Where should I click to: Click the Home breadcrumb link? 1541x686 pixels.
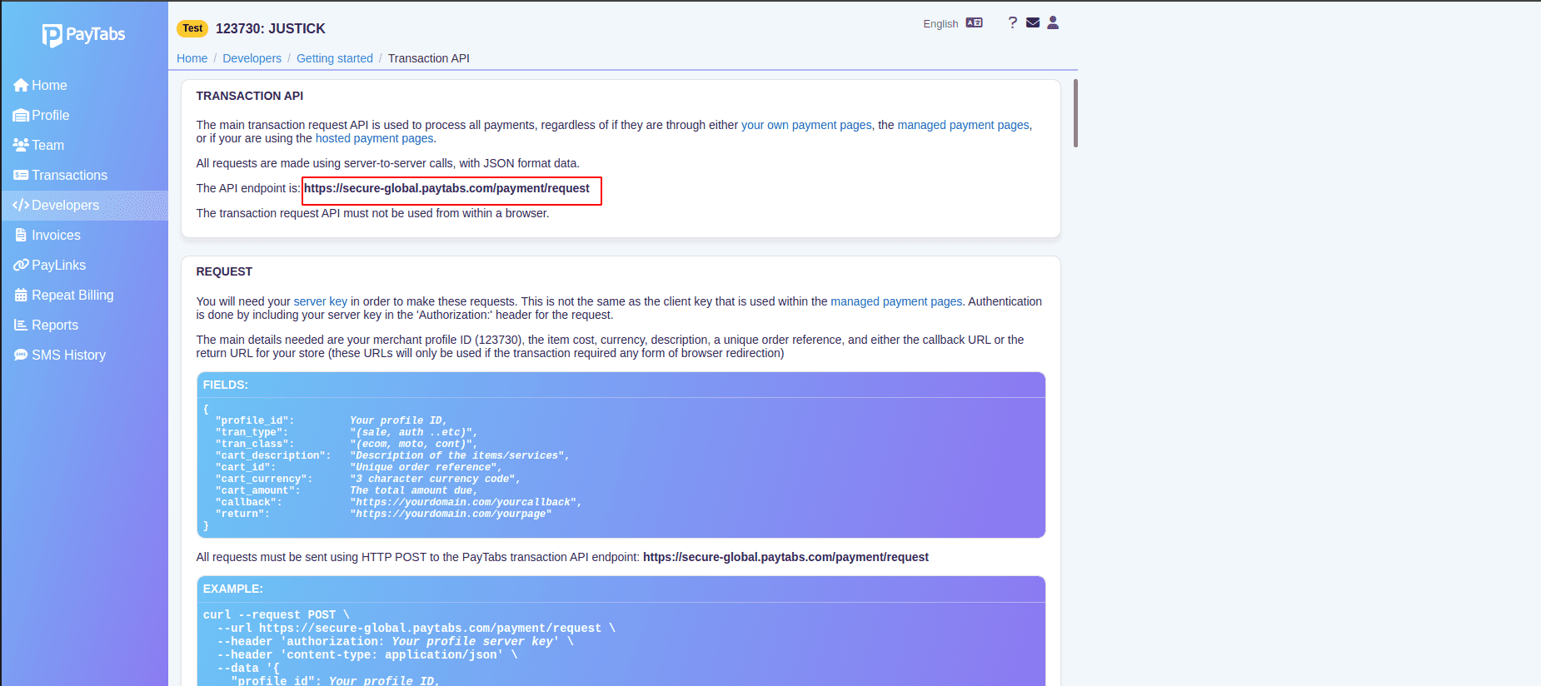tap(192, 58)
